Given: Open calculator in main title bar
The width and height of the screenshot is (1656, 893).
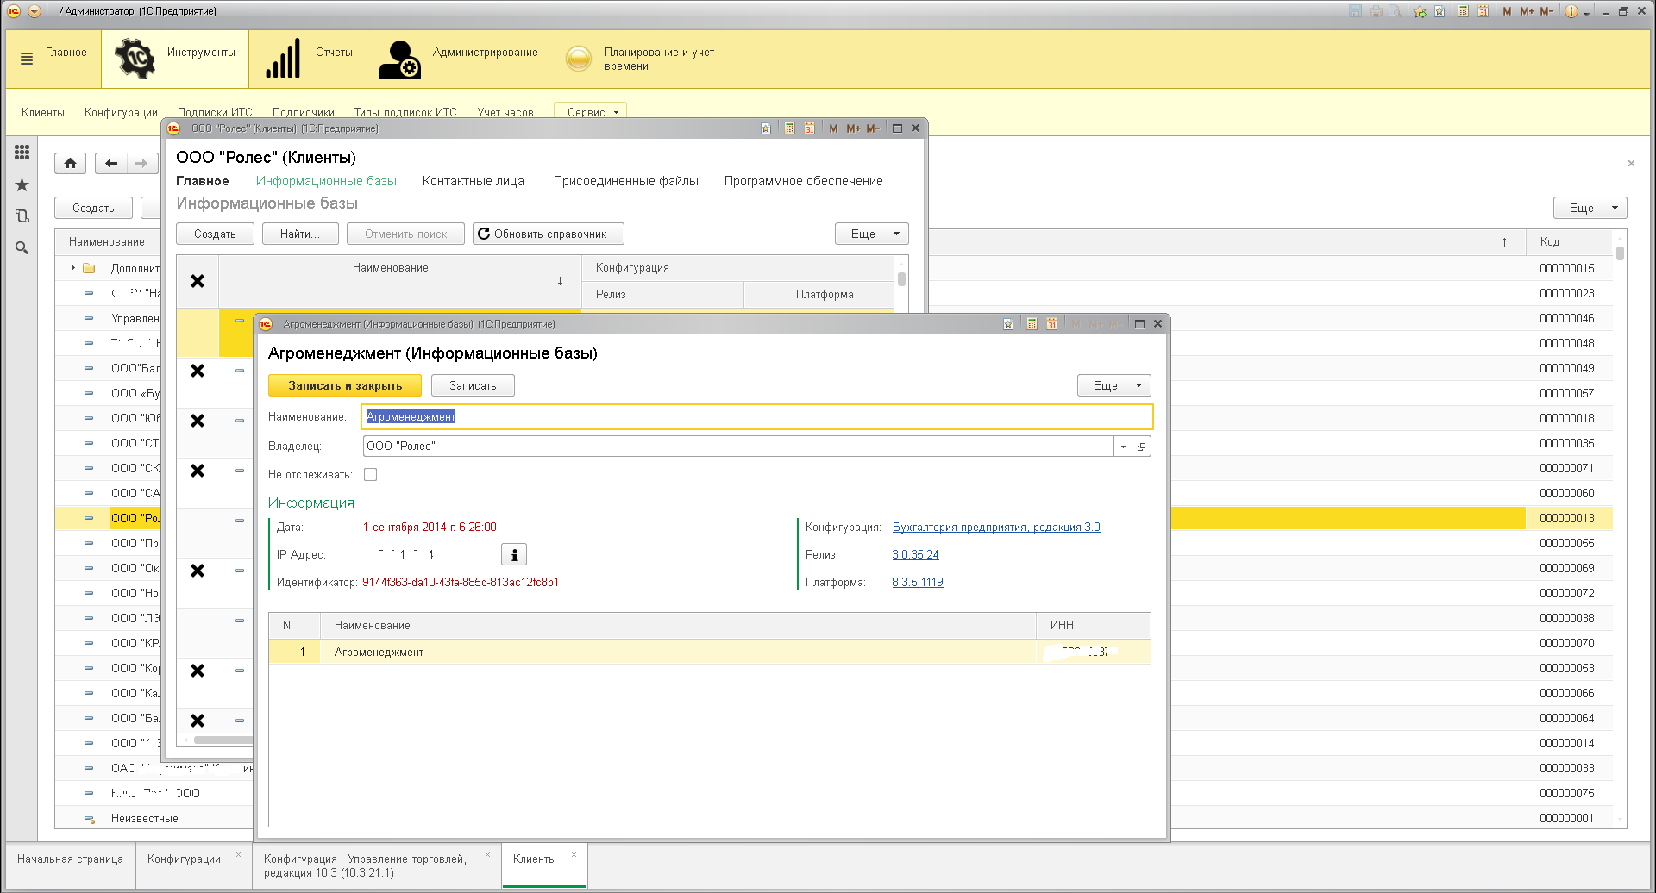Looking at the screenshot, I should [x=1464, y=11].
